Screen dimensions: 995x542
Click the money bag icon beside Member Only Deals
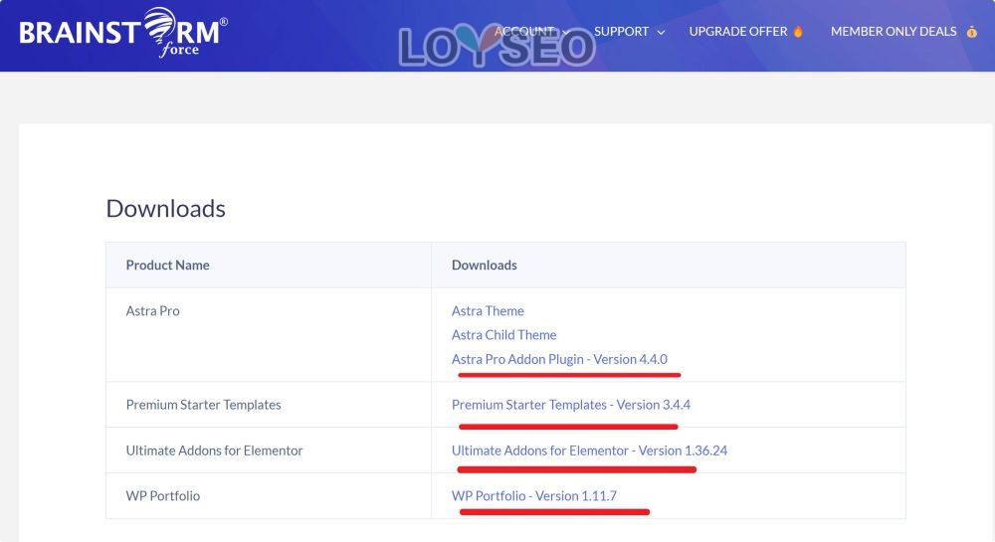coord(971,31)
